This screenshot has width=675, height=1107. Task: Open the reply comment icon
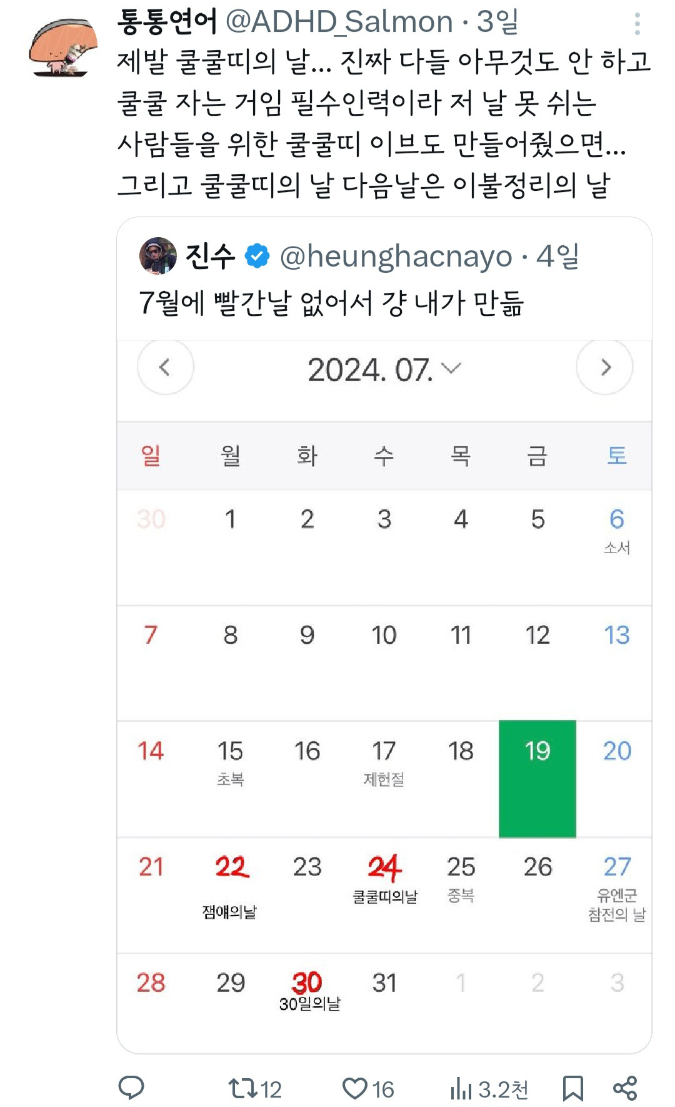(131, 1088)
